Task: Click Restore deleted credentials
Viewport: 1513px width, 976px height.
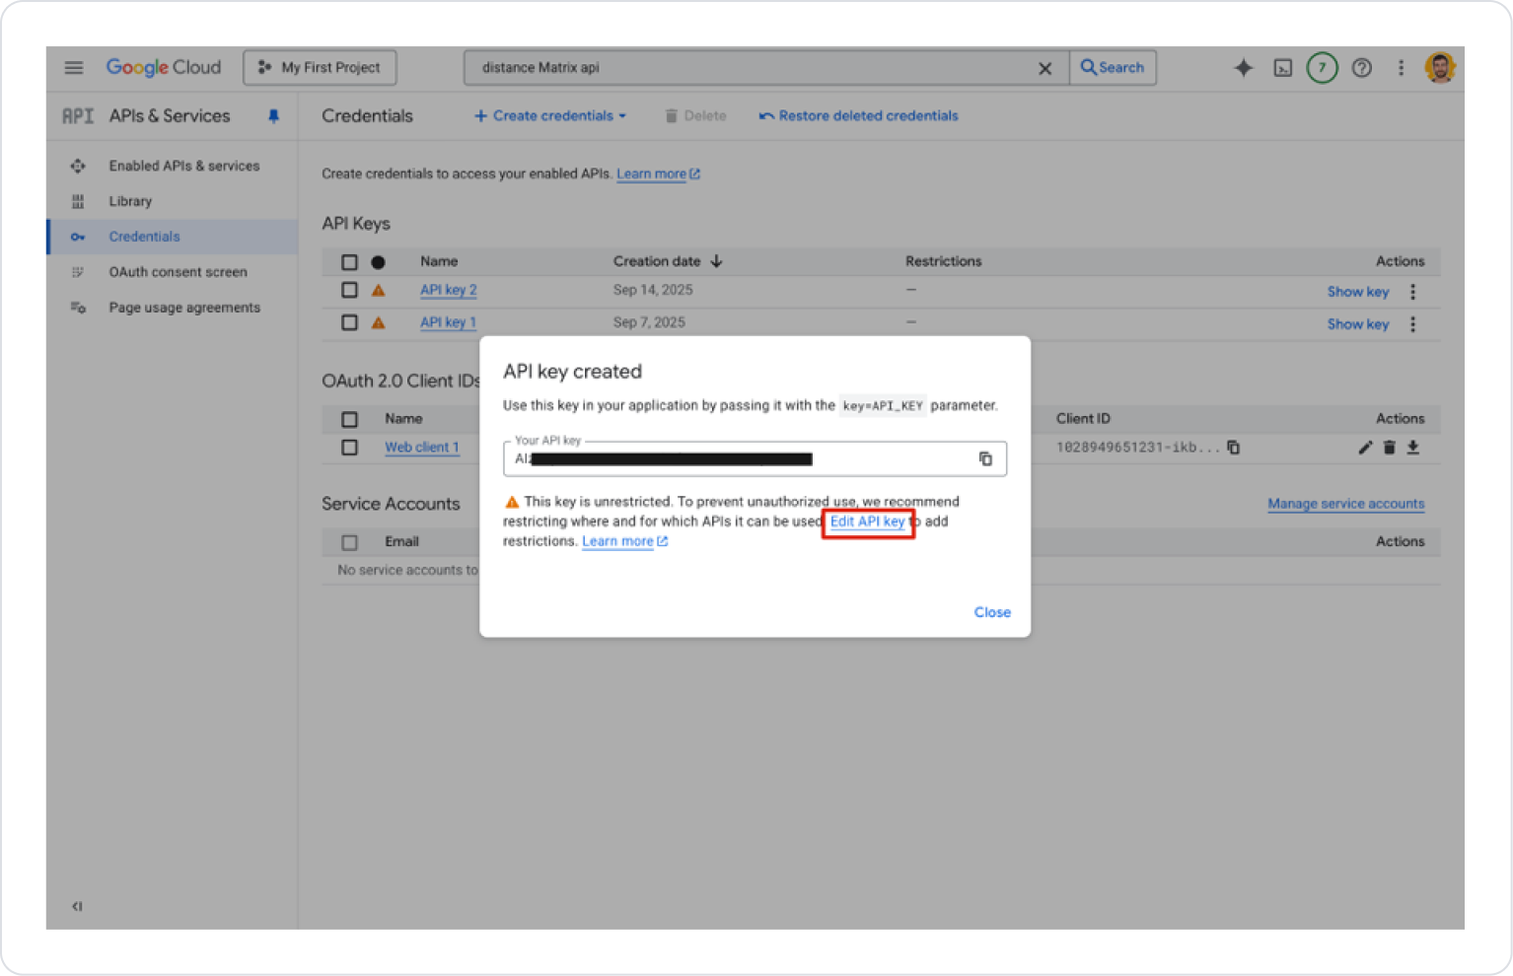Action: point(858,116)
